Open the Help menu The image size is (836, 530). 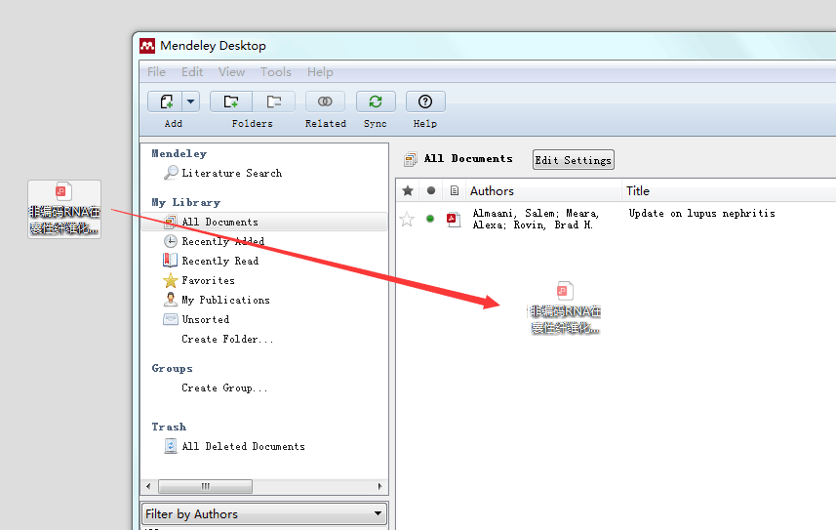click(320, 72)
